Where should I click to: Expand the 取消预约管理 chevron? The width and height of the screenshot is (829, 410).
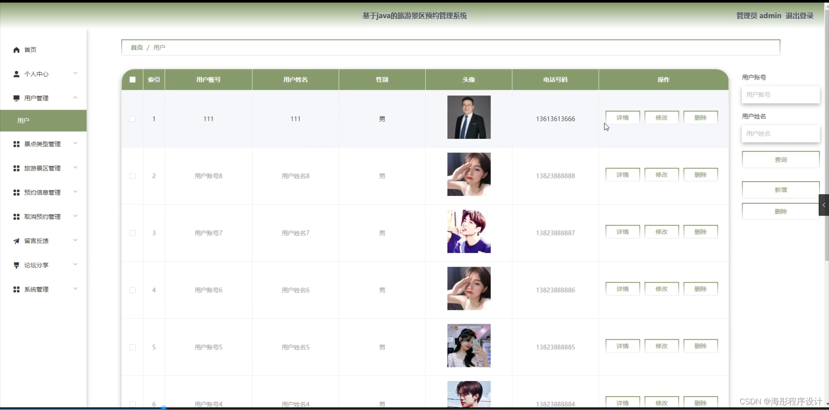pos(76,216)
